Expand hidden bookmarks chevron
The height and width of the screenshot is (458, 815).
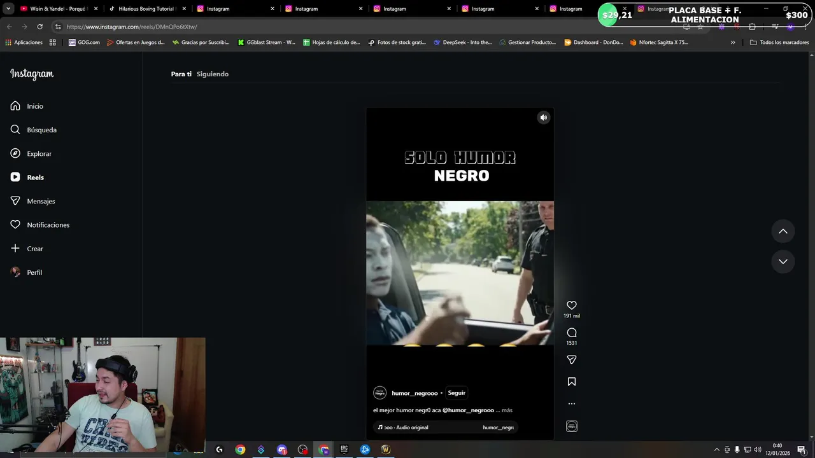[733, 42]
